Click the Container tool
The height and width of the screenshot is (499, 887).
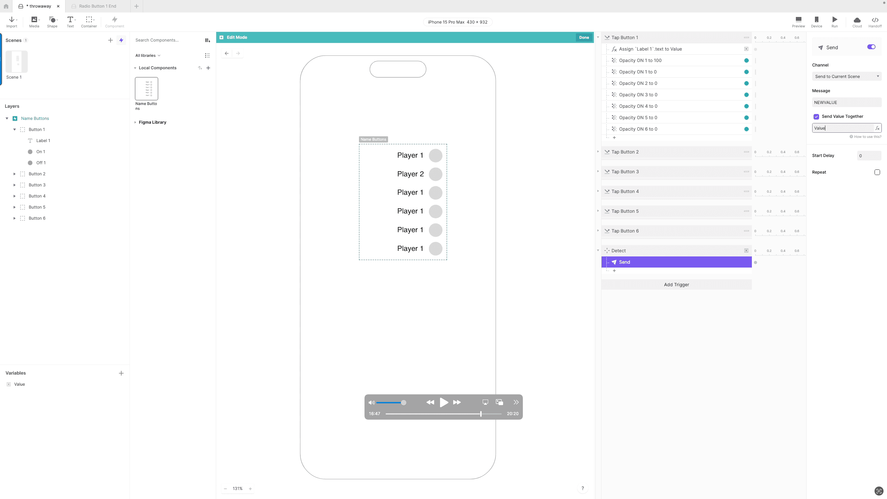(x=89, y=21)
